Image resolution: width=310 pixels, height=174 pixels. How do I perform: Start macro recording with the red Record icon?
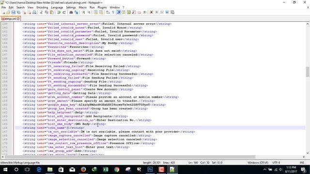pyautogui.click(x=151, y=12)
